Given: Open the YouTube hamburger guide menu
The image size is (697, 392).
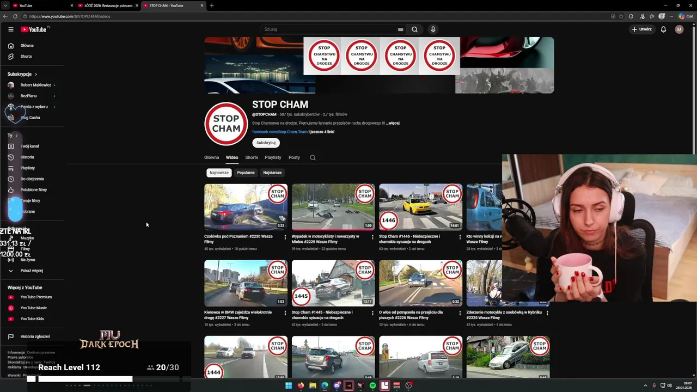Looking at the screenshot, I should point(10,29).
